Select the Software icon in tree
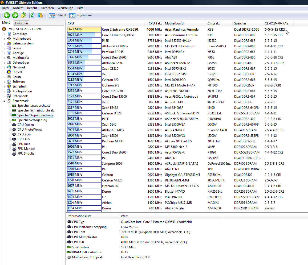 [x=9, y=82]
